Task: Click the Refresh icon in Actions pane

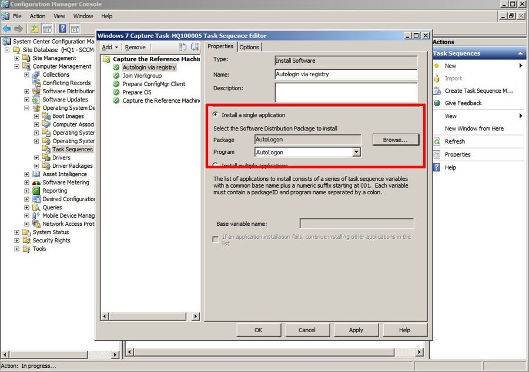Action: click(437, 142)
